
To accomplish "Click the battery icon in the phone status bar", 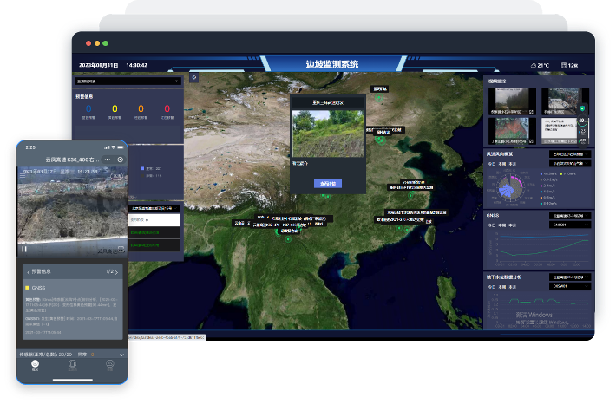I will tap(121, 147).
